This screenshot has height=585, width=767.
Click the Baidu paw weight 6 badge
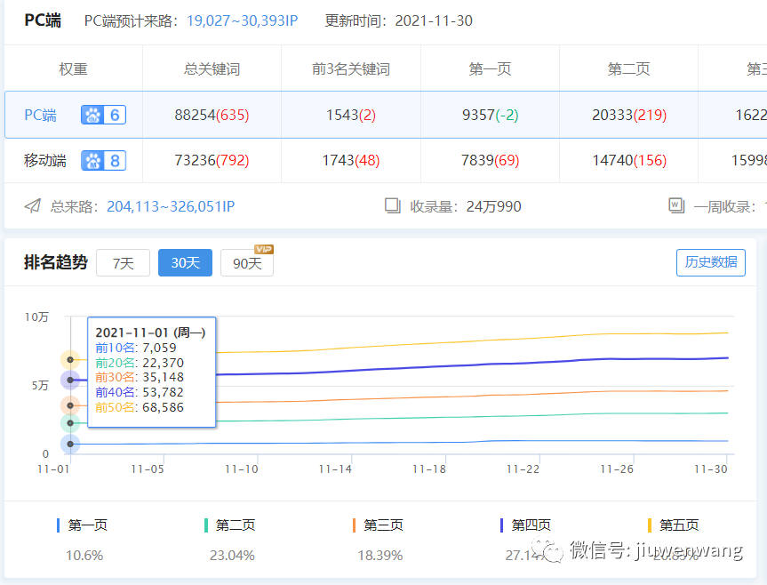[103, 115]
